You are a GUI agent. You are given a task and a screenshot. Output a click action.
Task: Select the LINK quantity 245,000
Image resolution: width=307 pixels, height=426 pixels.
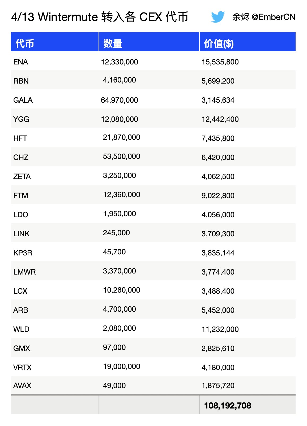click(x=116, y=233)
